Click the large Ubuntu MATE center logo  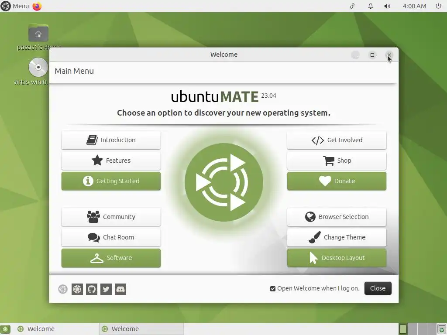pos(224,182)
